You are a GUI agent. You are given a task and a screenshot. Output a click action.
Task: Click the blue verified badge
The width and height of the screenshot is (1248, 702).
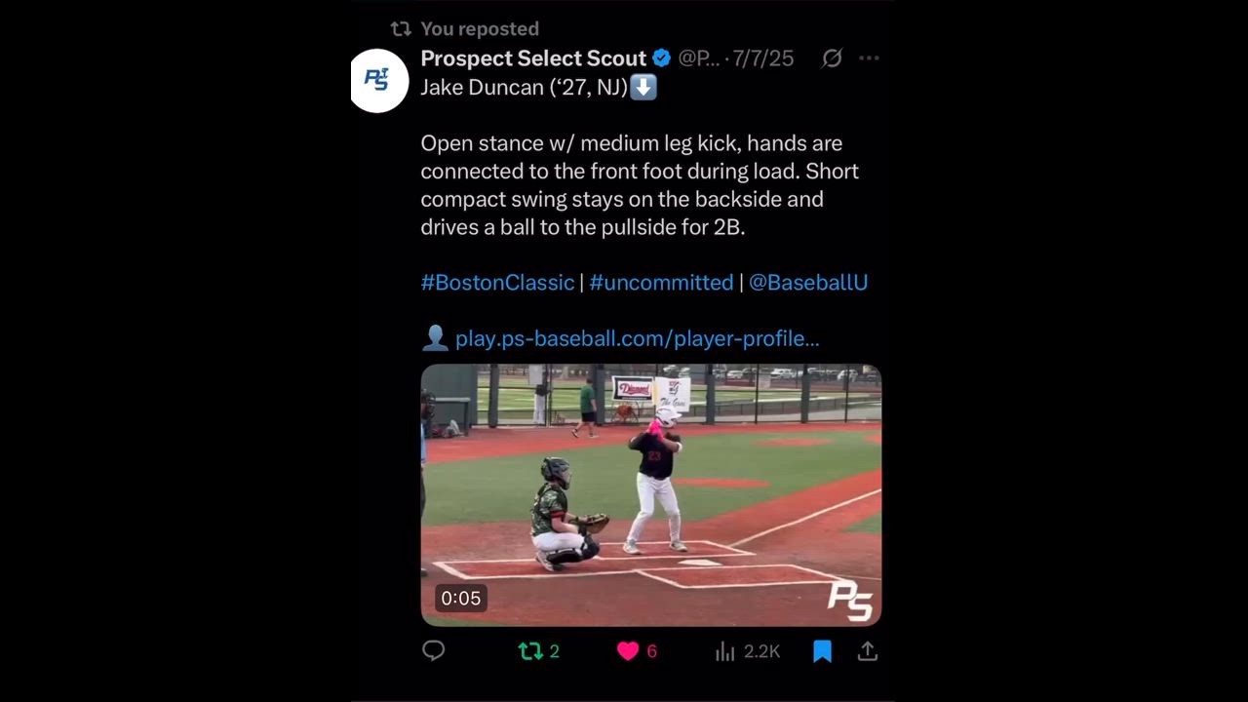[x=661, y=58]
